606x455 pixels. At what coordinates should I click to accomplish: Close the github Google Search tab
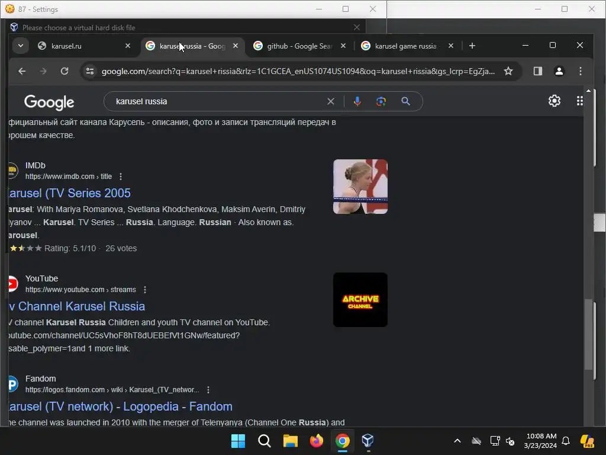point(343,46)
